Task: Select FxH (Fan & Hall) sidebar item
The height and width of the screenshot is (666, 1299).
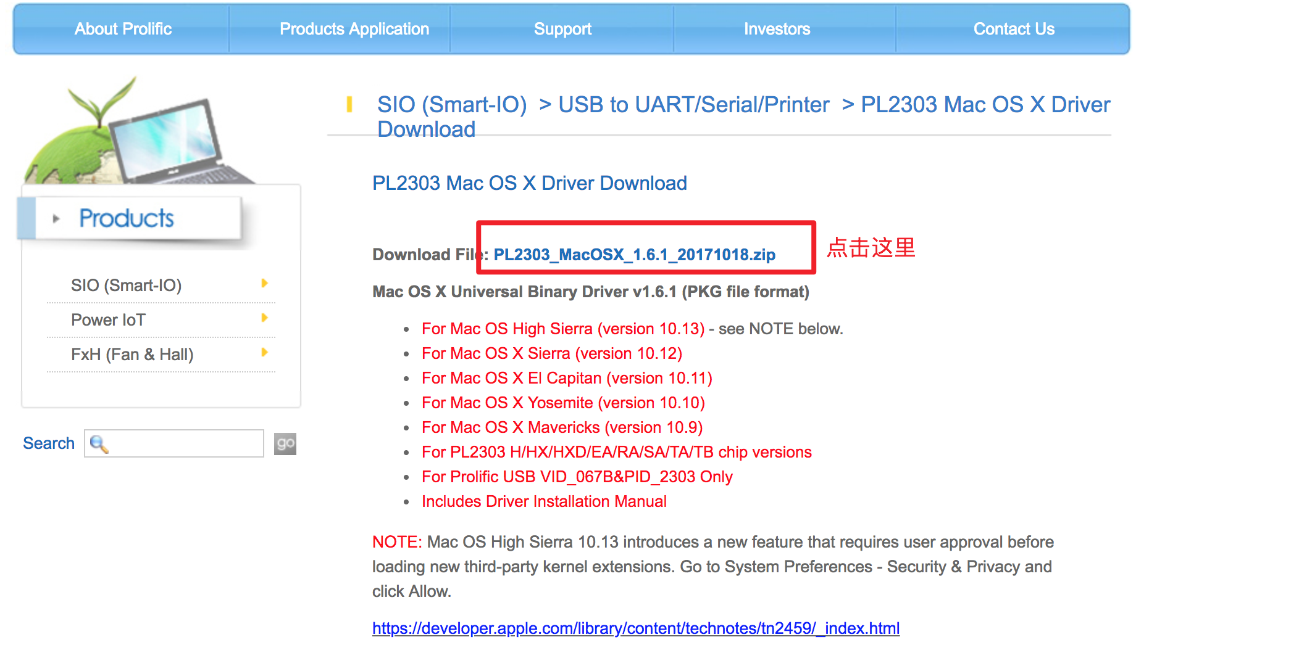Action: pyautogui.click(x=132, y=355)
